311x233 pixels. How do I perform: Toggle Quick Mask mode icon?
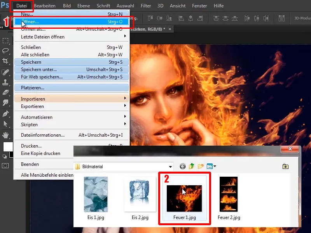[x=5, y=166]
